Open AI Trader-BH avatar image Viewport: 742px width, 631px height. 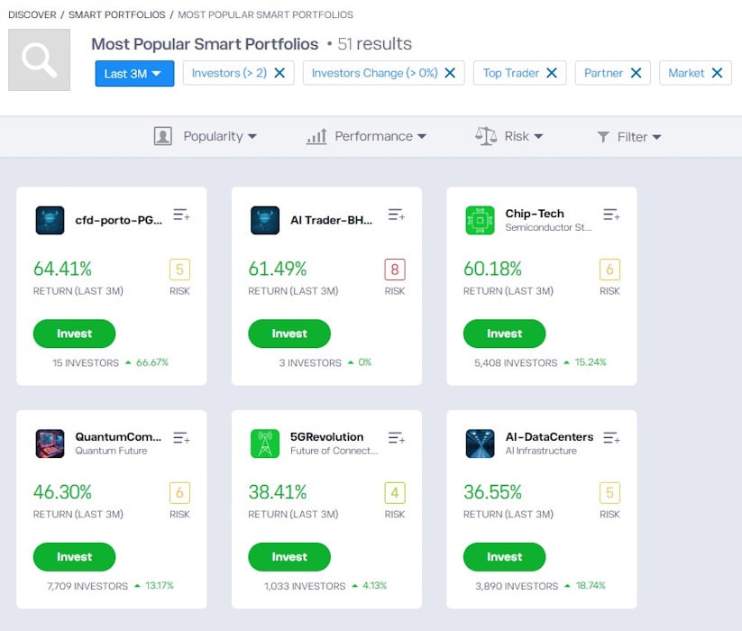point(265,220)
